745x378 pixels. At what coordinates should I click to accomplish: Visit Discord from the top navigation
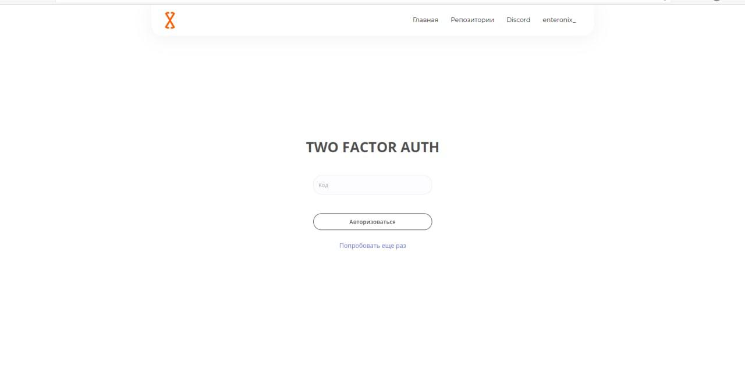[x=518, y=20]
